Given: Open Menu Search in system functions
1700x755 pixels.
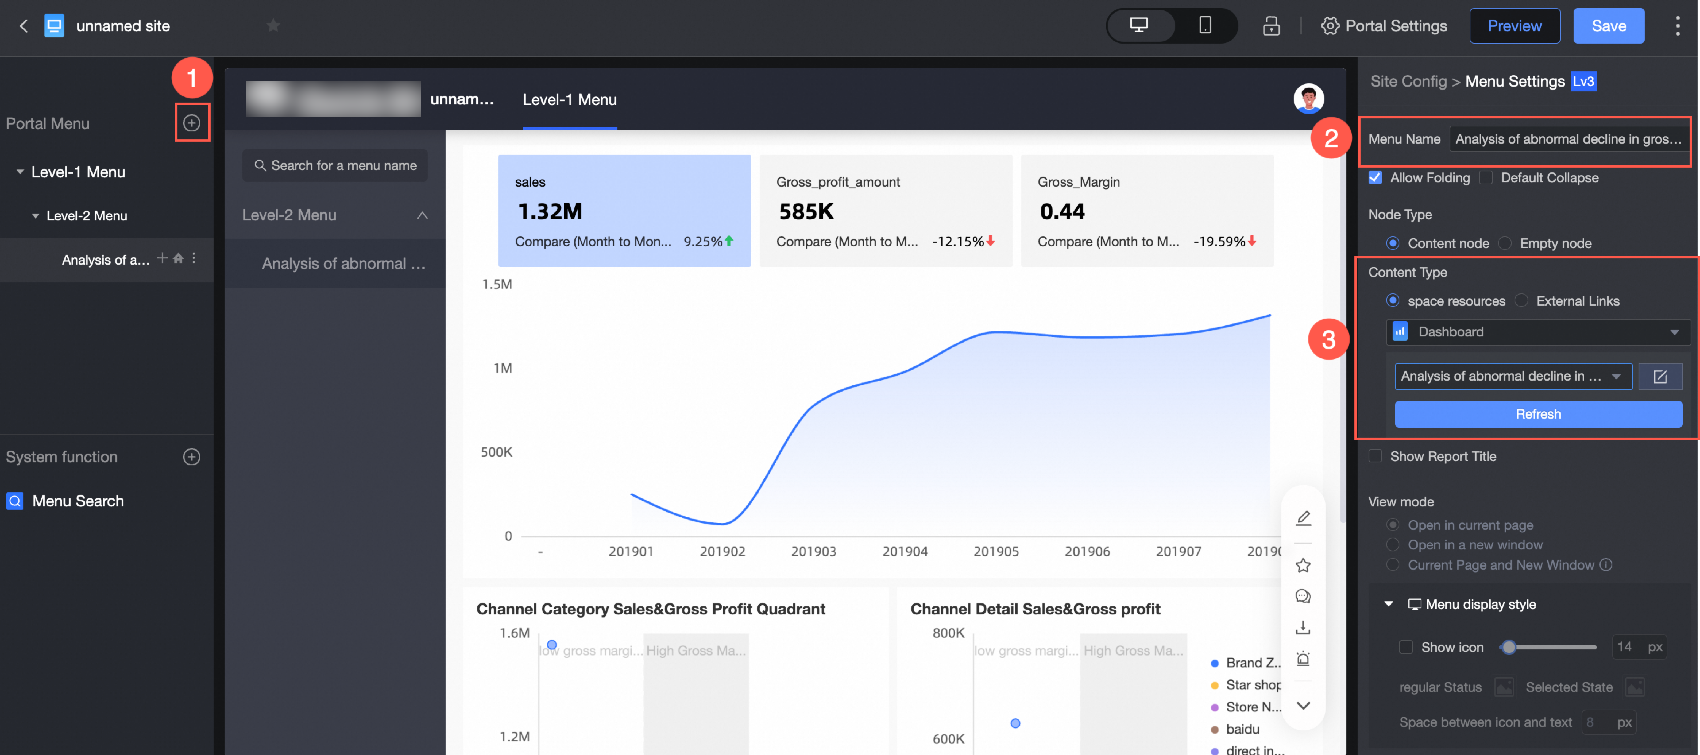Looking at the screenshot, I should pyautogui.click(x=77, y=501).
